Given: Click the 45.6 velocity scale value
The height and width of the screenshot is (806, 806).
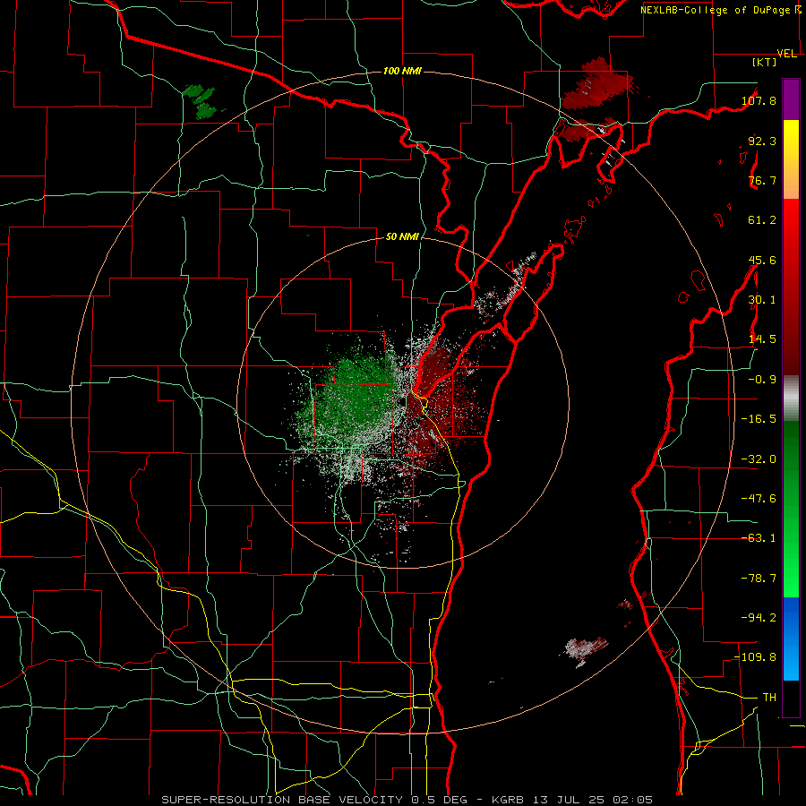Looking at the screenshot, I should [762, 260].
